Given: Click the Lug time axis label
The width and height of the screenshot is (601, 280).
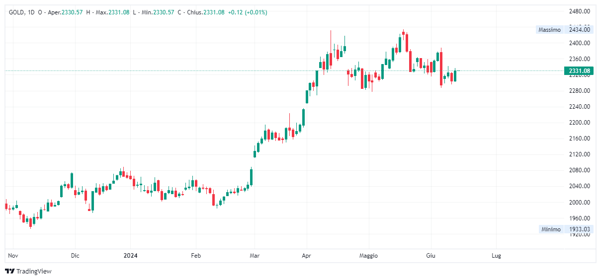Looking at the screenshot, I should [496, 256].
